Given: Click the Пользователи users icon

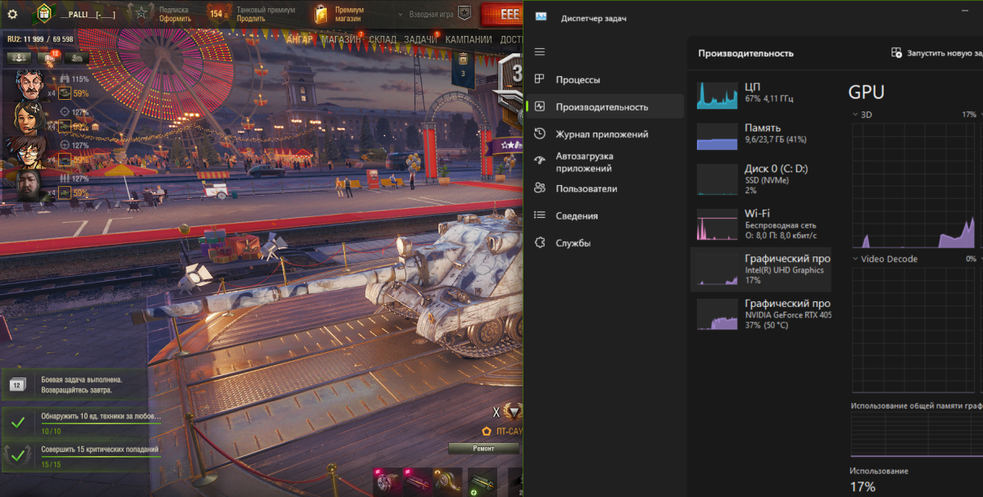Looking at the screenshot, I should (x=539, y=188).
